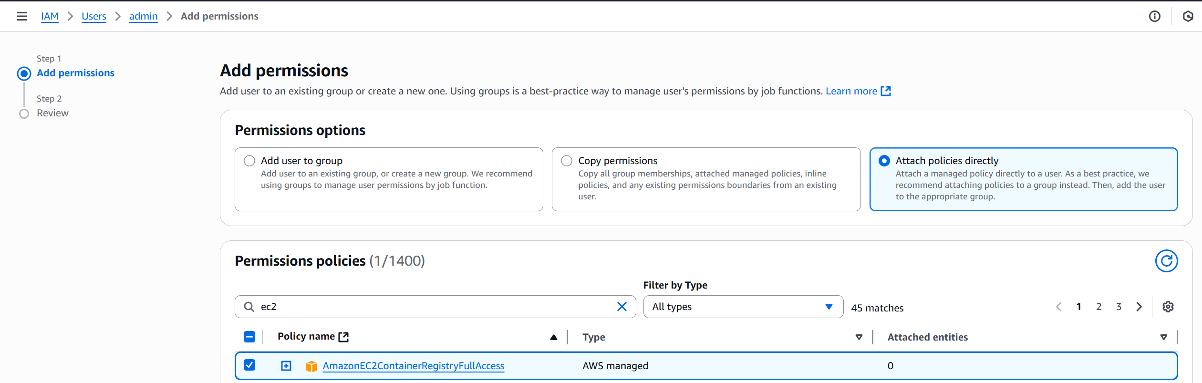Open the hamburger navigation menu
1202x383 pixels.
[21, 16]
